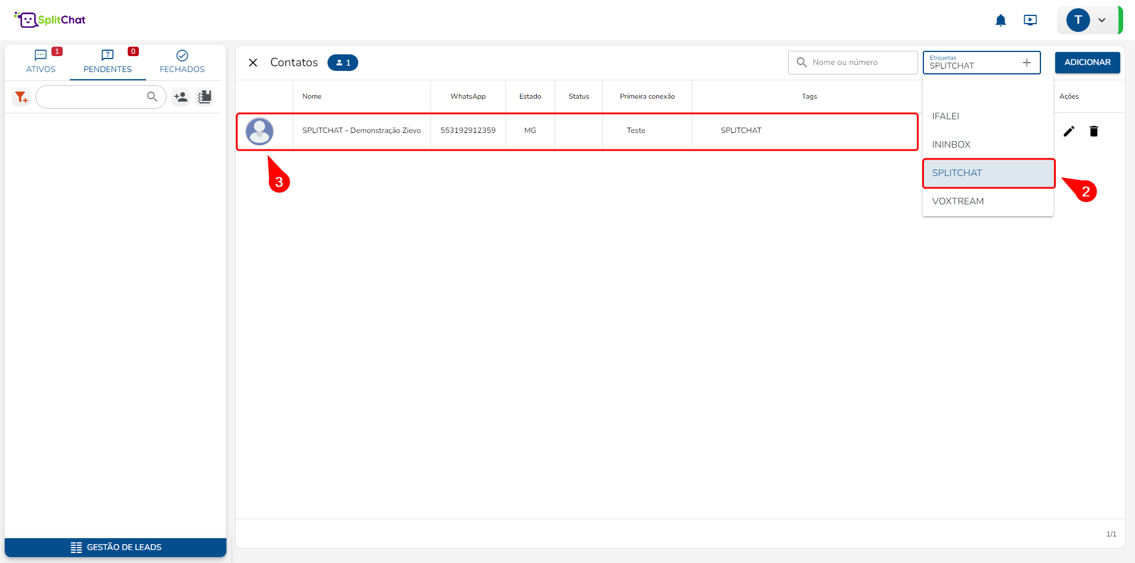
Task: Click the Nome ou número search field
Action: [852, 63]
